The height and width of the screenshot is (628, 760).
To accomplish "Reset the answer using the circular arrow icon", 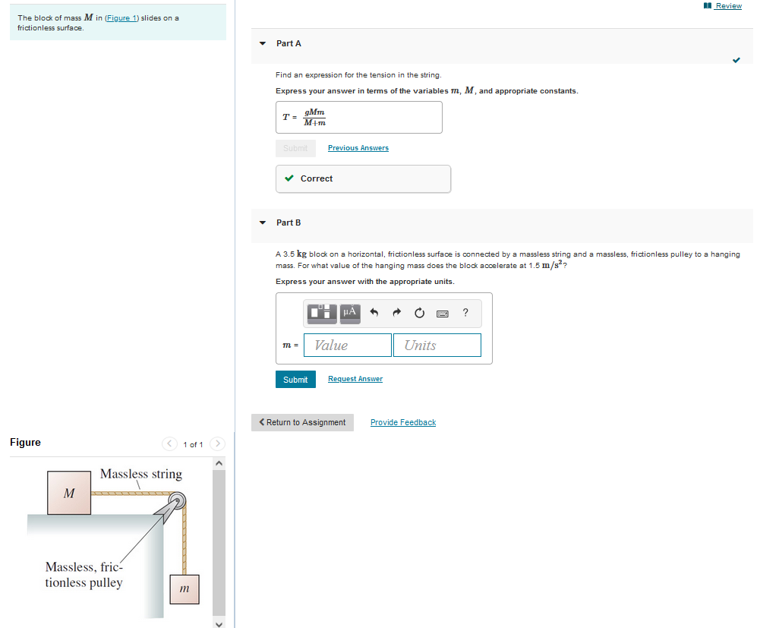I will [x=418, y=312].
